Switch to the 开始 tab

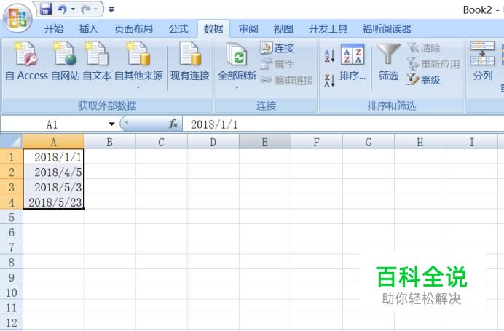[54, 29]
